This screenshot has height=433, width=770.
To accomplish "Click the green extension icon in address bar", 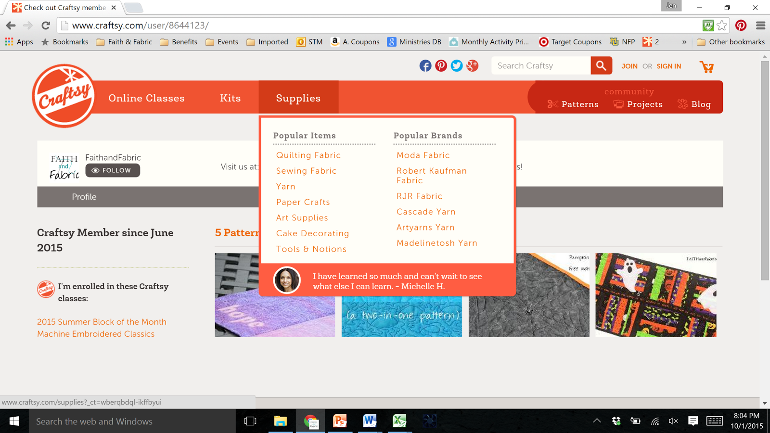I will [x=708, y=25].
